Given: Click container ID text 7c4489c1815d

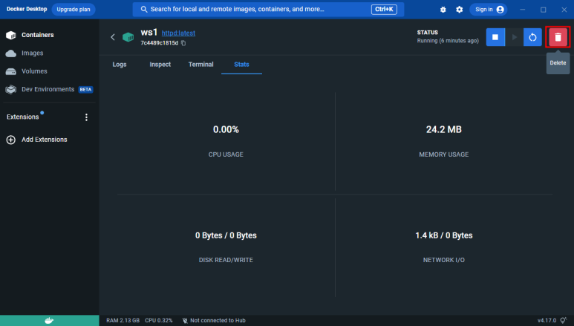Looking at the screenshot, I should tap(159, 43).
